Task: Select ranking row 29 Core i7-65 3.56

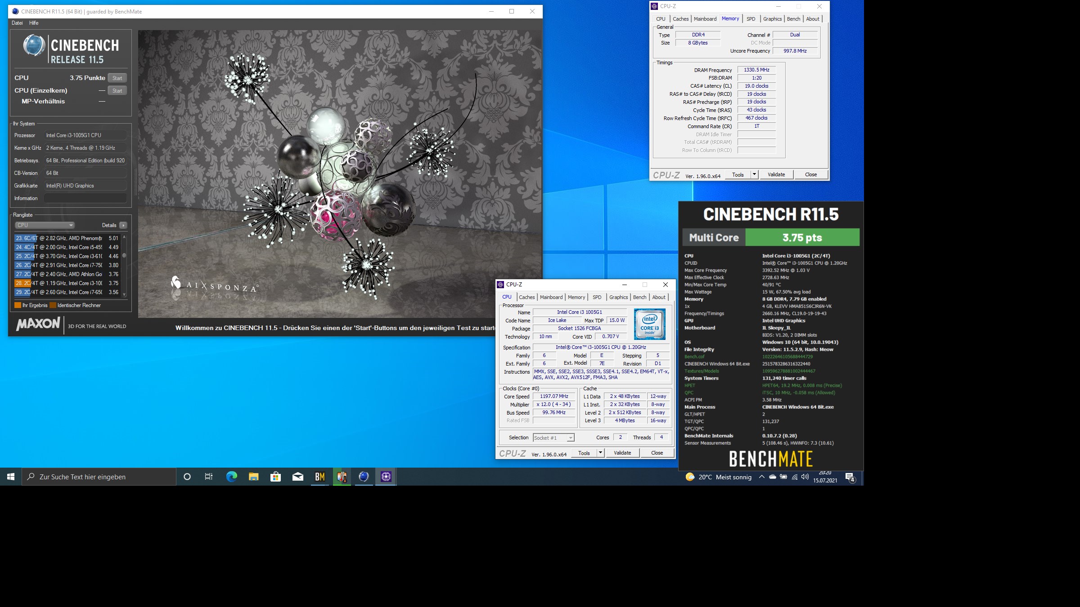Action: pos(67,292)
